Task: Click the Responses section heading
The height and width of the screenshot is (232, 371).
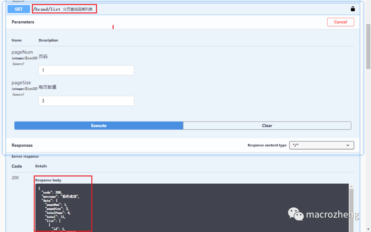Action: pos(22,145)
